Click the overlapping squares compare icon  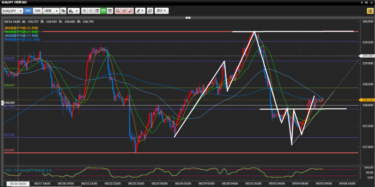point(63,11)
